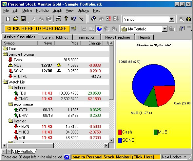Open the My Portfolio dropdown arrow
The image size is (193, 161).
point(164,29)
